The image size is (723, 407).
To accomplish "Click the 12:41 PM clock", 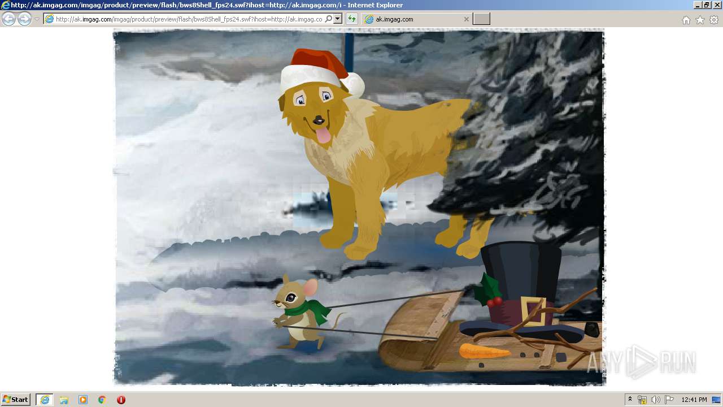I will coord(694,400).
